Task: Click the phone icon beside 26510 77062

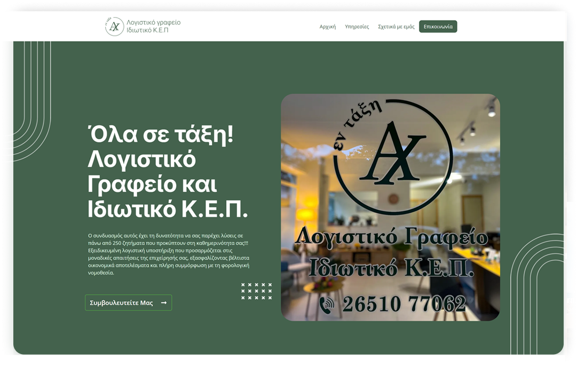Action: click(326, 305)
